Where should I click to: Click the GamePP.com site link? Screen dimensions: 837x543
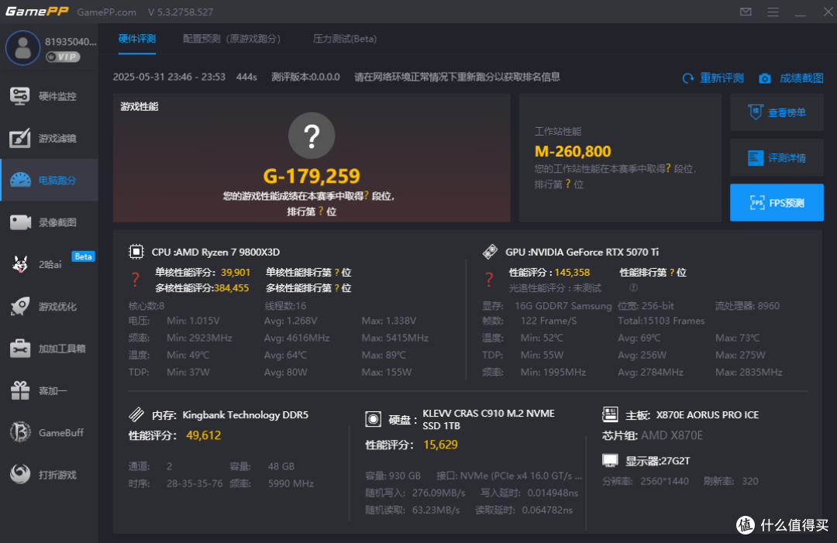[x=106, y=12]
